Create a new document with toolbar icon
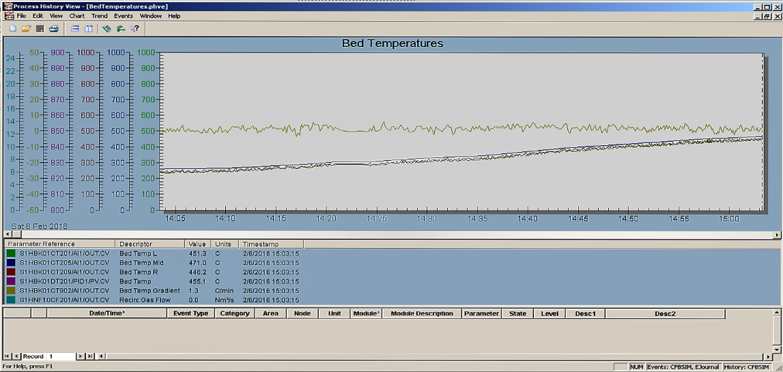Viewport: 783px width, 372px height. [12, 29]
